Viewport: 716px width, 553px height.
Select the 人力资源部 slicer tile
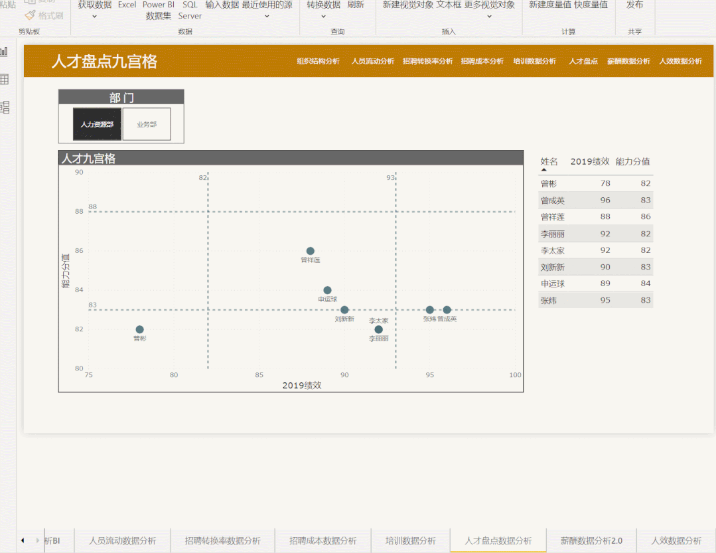98,124
